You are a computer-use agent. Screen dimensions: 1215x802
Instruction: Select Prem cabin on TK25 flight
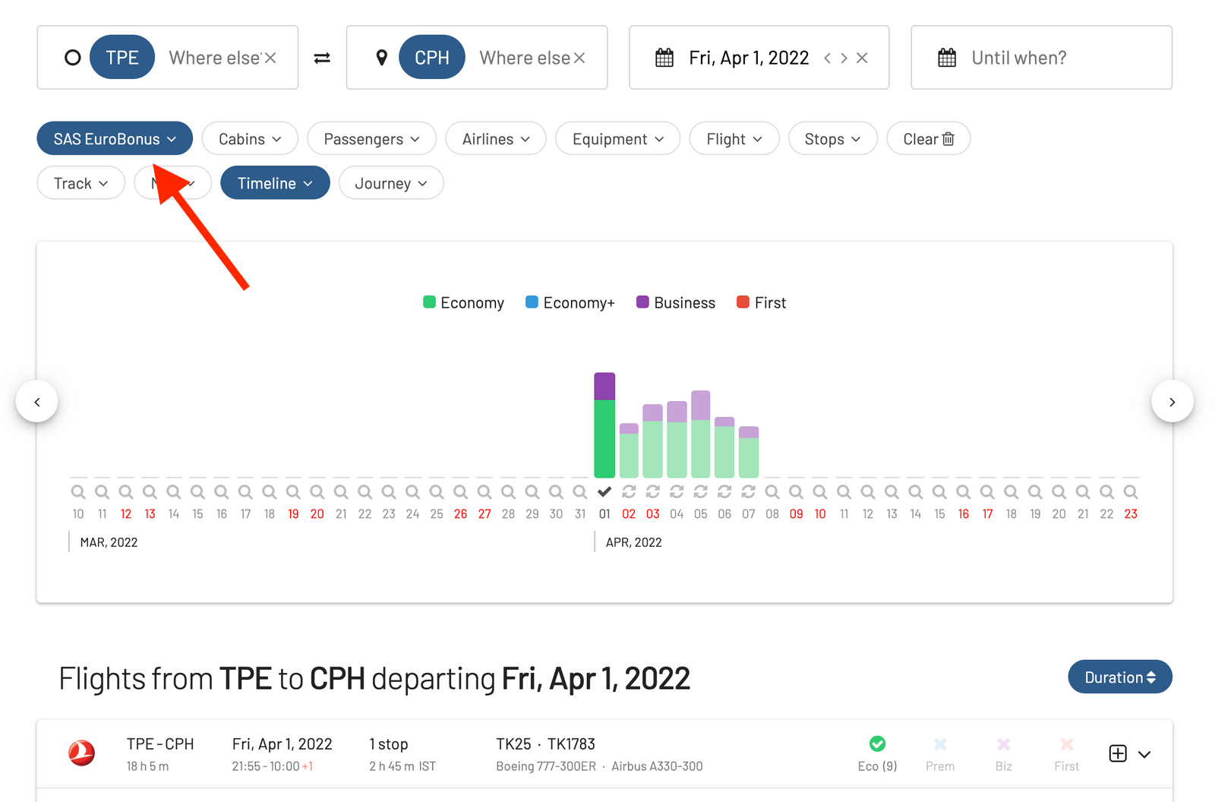pyautogui.click(x=940, y=754)
